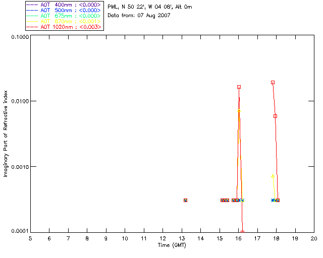Image resolution: width=323 pixels, height=258 pixels.
Task: Click the AOT 675nm legend entry
Action: click(64, 16)
